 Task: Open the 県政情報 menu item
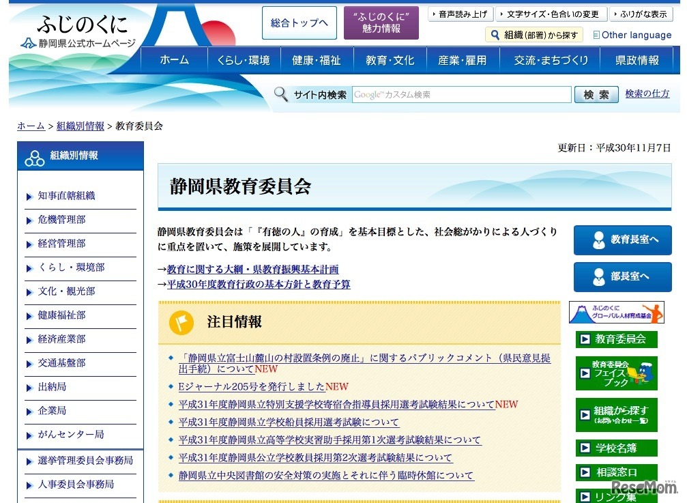click(637, 60)
